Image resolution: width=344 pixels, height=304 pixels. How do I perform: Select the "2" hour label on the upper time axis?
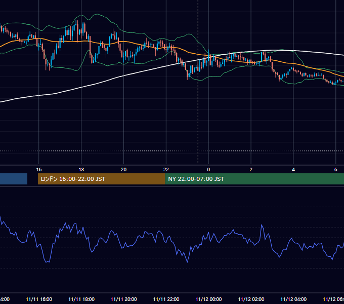(251, 170)
